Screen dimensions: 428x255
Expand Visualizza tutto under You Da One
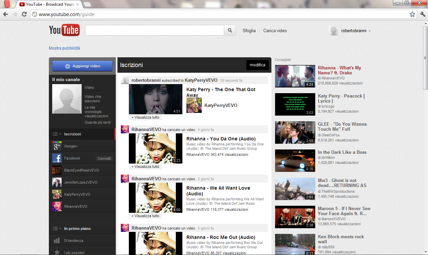point(145,167)
